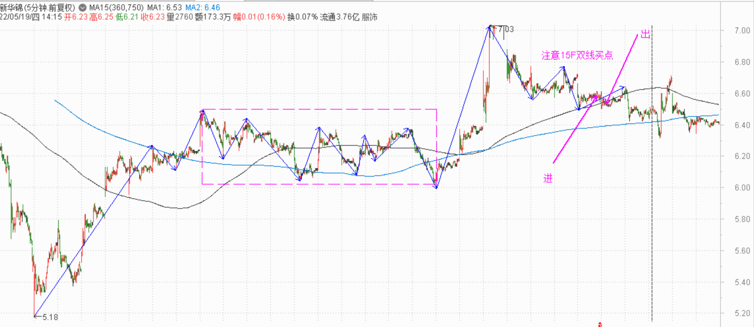Open the round dropdown beside the stock title
Image resolution: width=754 pixels, height=327 pixels.
pos(82,8)
